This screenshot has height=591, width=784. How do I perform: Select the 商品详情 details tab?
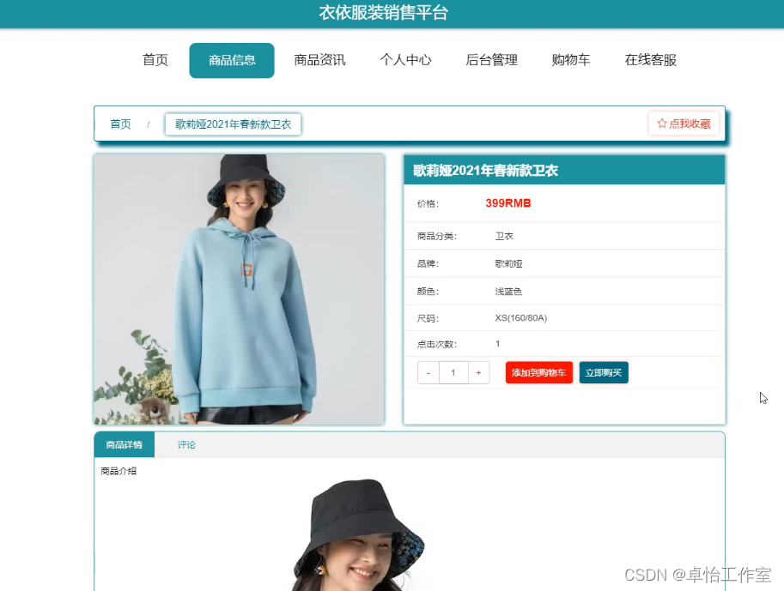point(125,444)
